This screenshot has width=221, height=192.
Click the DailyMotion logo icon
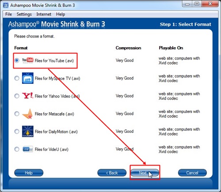pyautogui.click(x=28, y=131)
